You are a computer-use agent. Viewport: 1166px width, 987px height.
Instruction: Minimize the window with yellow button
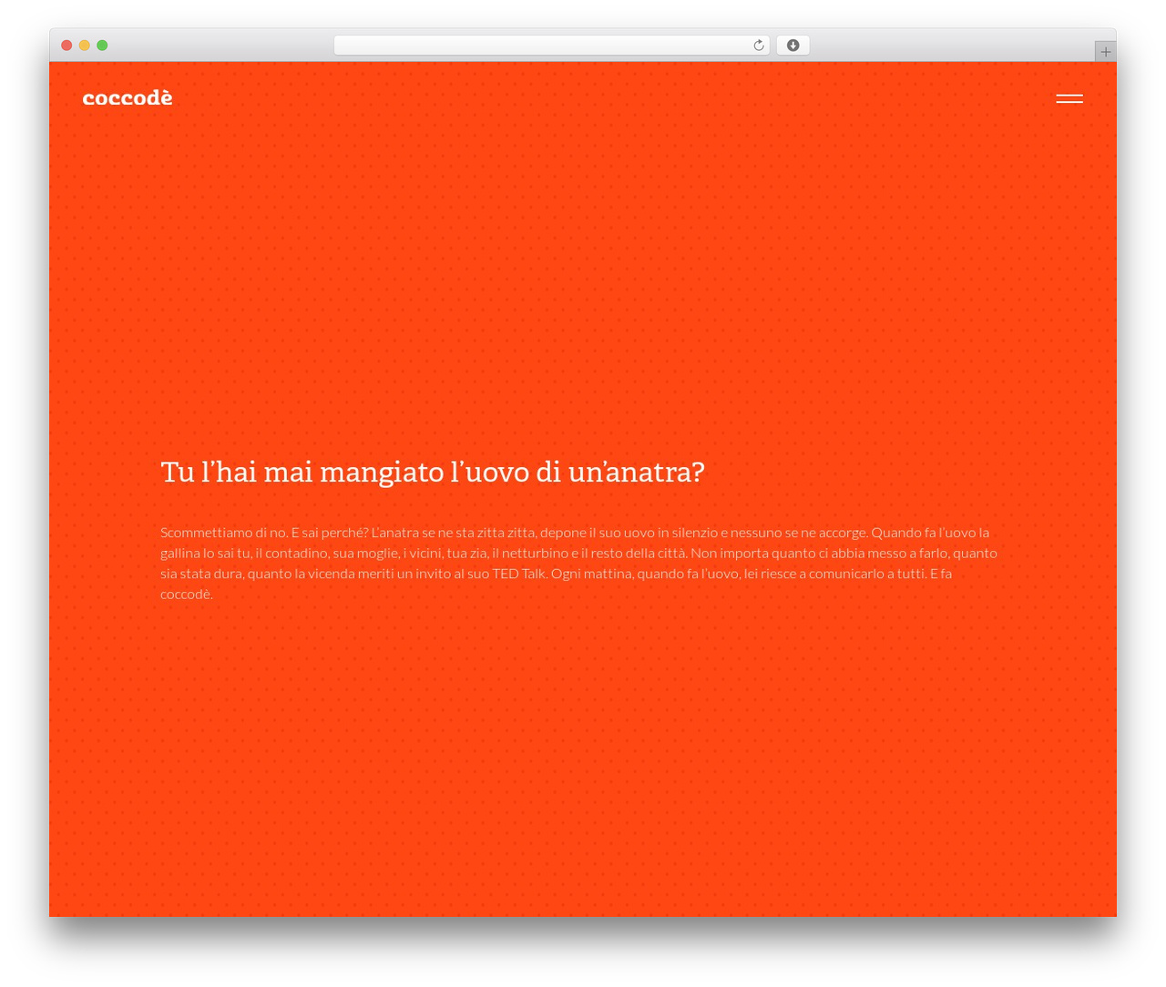[x=85, y=46]
